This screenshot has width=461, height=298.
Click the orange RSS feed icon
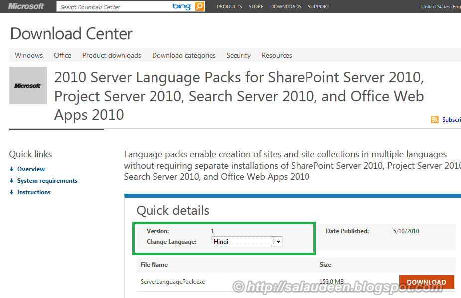(x=434, y=119)
